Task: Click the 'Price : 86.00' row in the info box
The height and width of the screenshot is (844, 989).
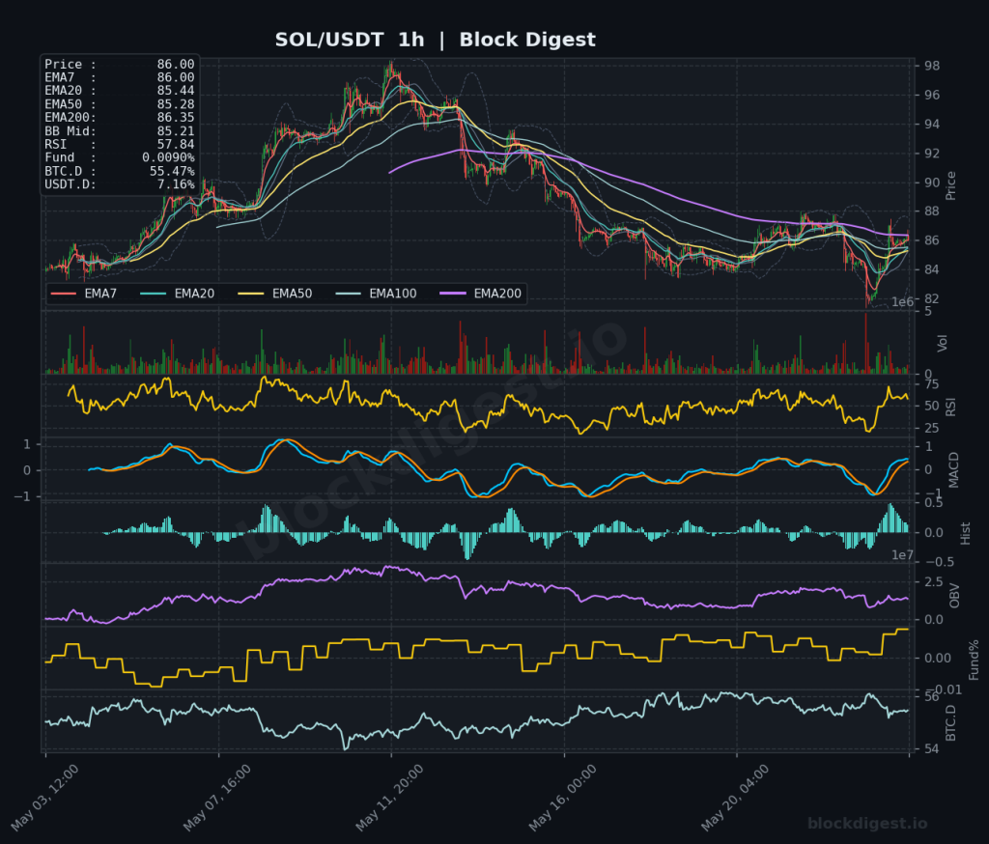Action: (119, 65)
